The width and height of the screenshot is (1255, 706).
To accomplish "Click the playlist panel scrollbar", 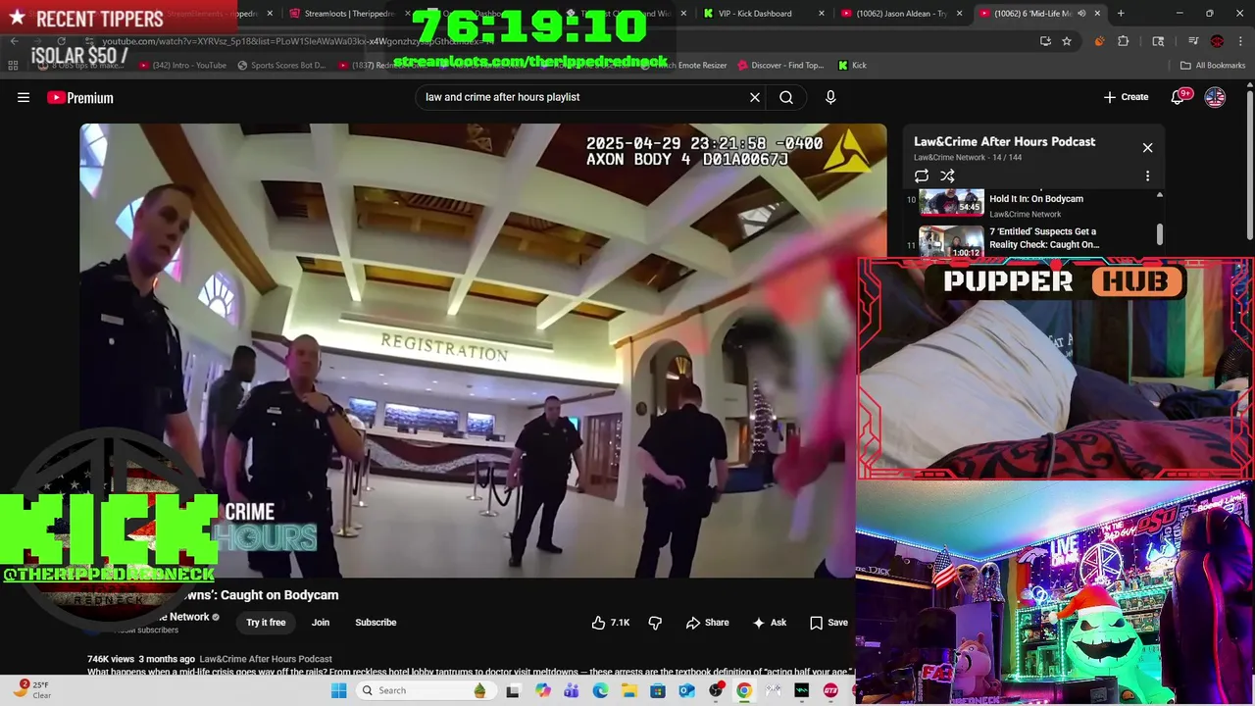I will (1160, 233).
